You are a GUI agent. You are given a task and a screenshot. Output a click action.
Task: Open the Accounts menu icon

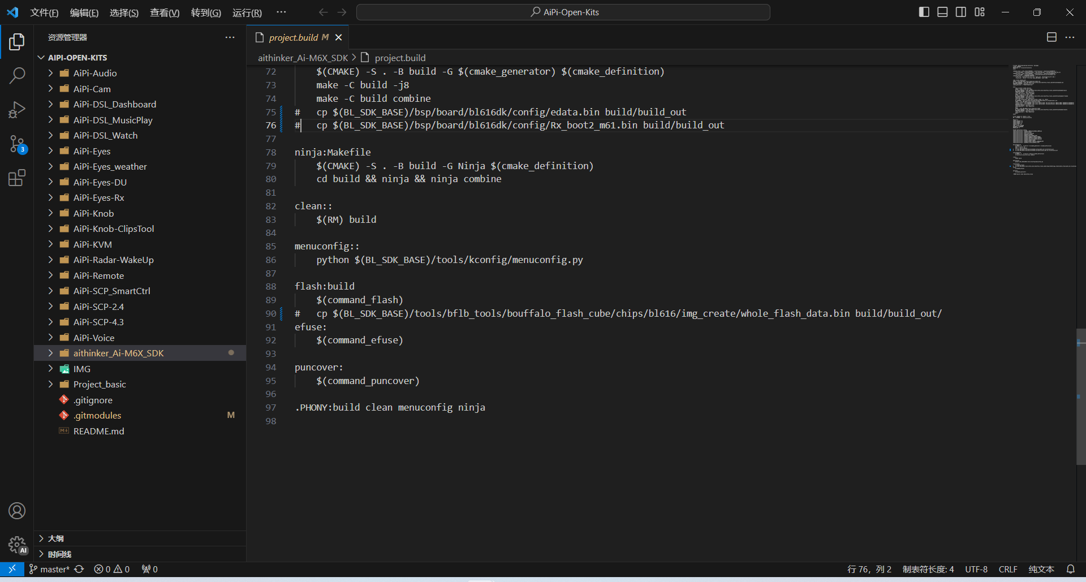pos(17,511)
